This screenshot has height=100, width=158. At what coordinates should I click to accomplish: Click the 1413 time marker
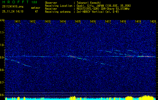coord(47,21)
